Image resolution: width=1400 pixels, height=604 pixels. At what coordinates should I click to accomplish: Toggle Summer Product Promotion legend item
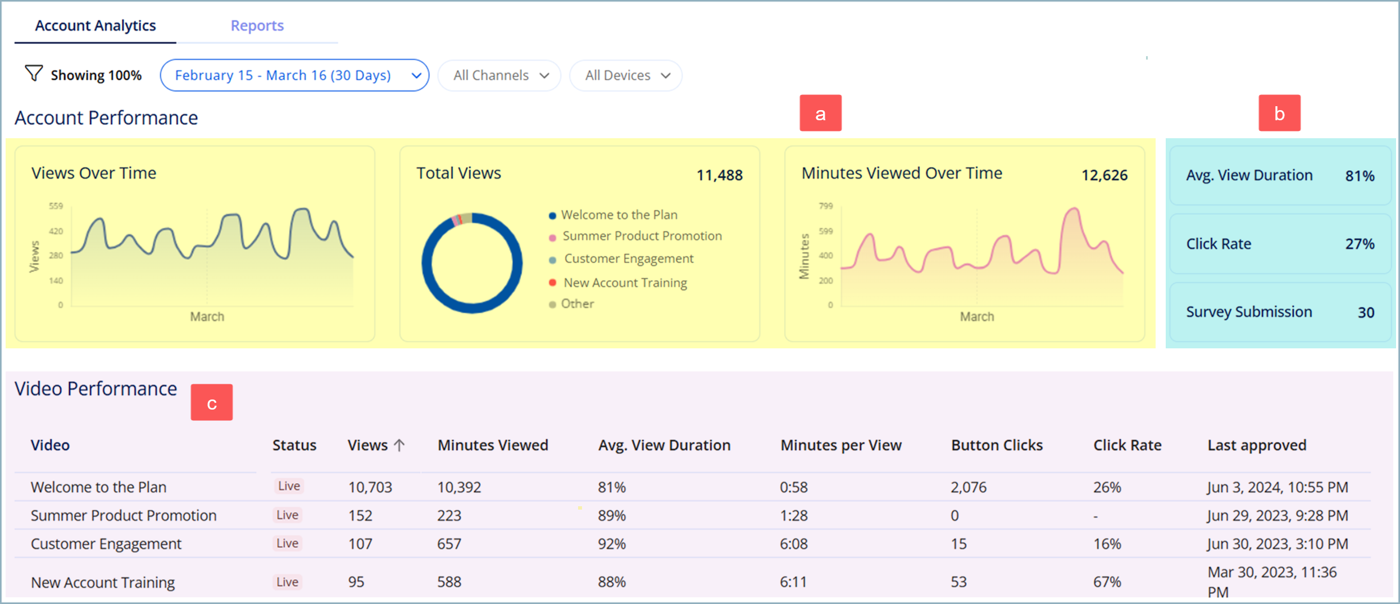click(642, 237)
